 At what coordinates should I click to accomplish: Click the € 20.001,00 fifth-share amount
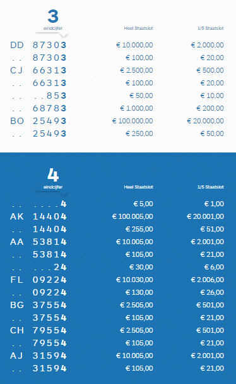205,216
